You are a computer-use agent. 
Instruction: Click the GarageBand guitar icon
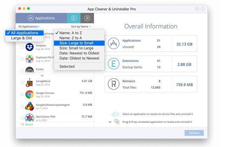click(29, 83)
